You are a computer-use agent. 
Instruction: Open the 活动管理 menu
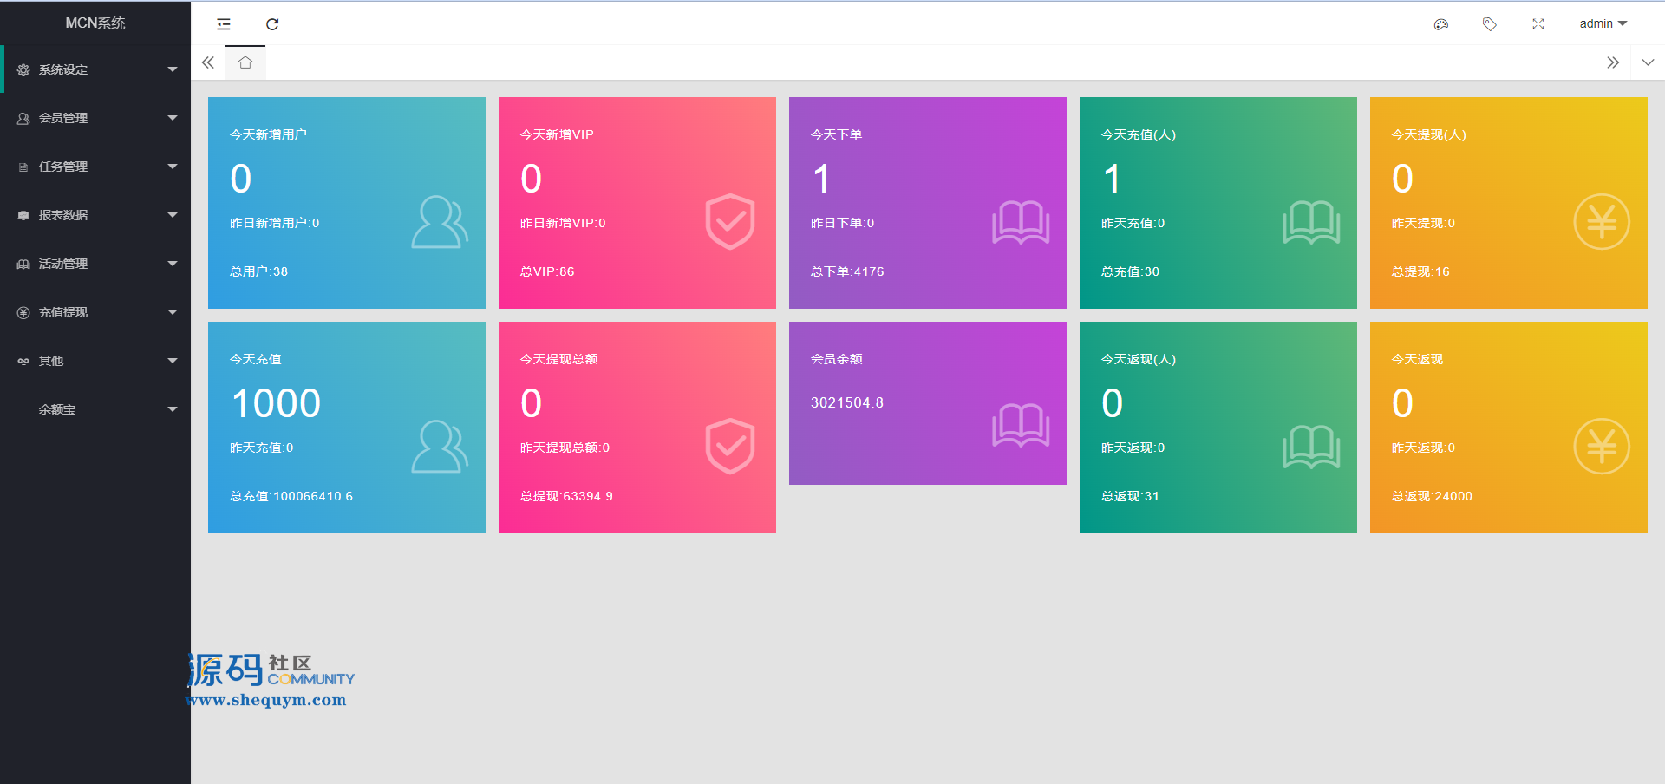(95, 264)
